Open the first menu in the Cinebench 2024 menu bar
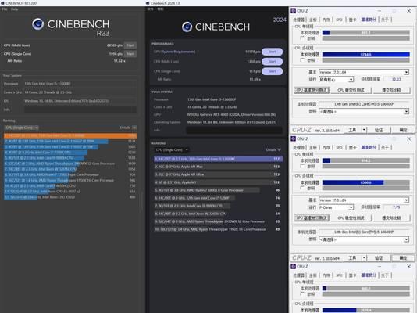Screen dimensions: 417x313 (x=151, y=9)
